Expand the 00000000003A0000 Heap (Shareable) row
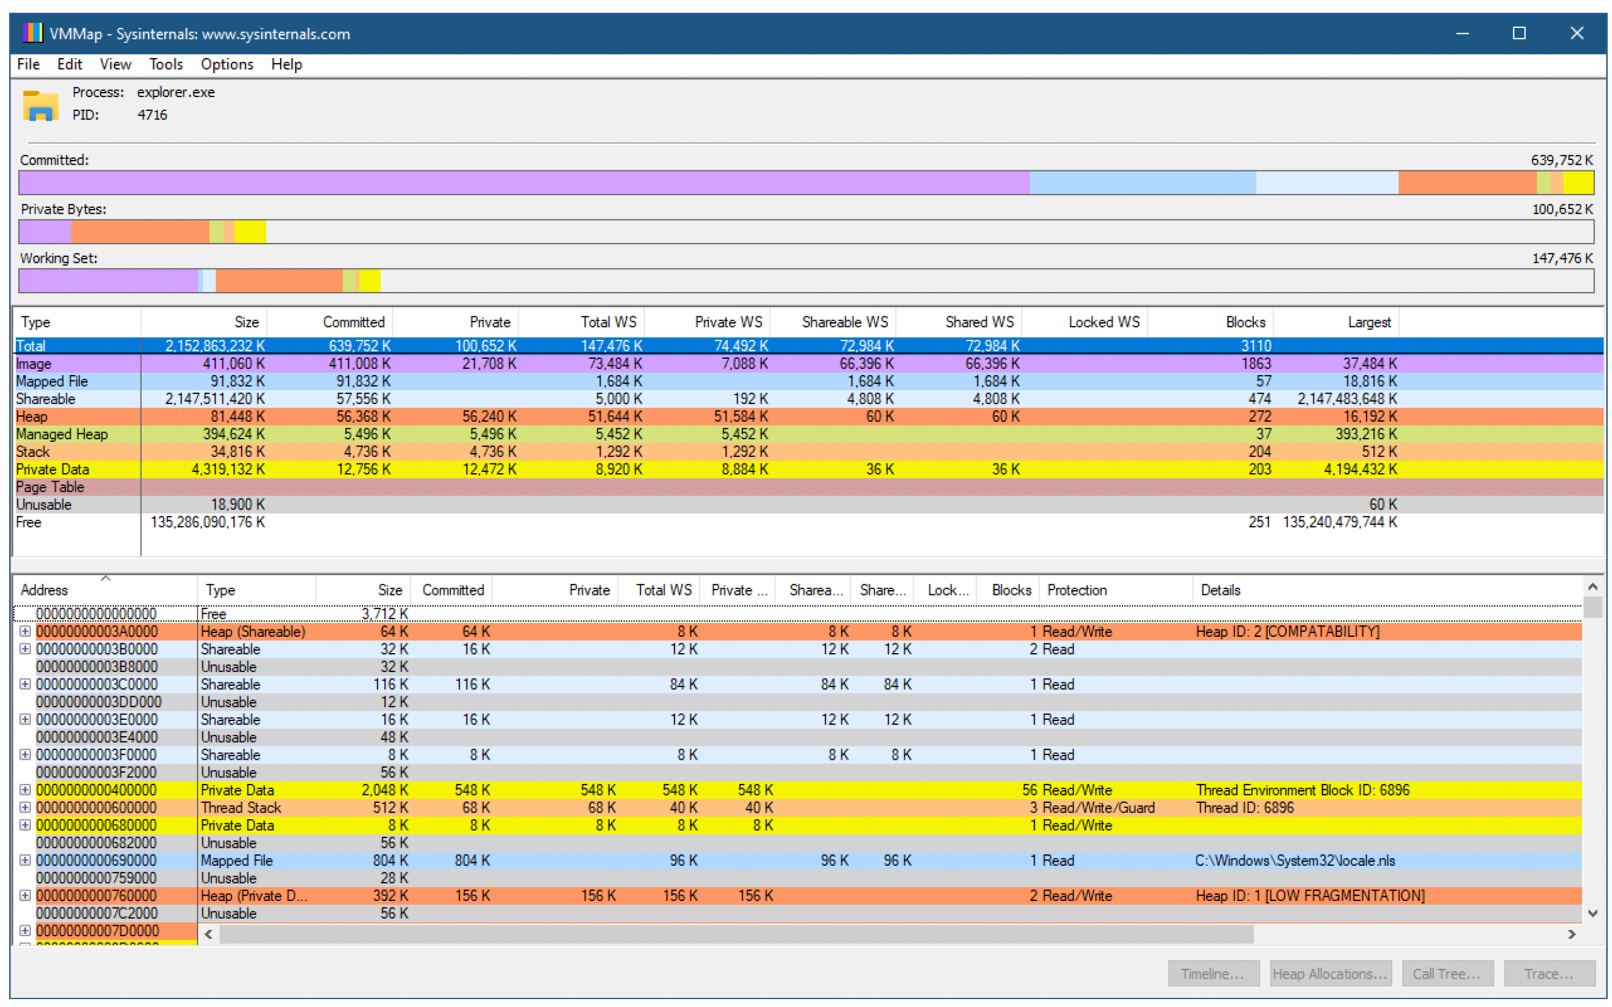The width and height of the screenshot is (1612, 1007). tap(25, 631)
